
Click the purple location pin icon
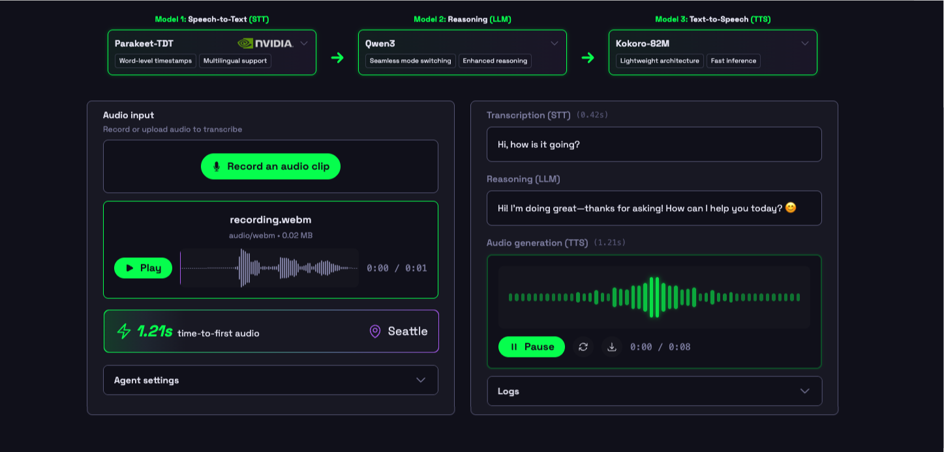click(x=375, y=332)
